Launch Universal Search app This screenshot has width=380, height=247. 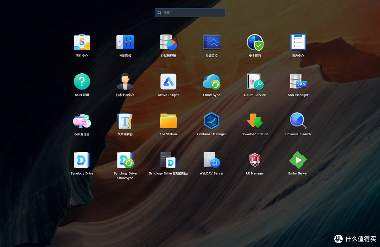point(298,121)
